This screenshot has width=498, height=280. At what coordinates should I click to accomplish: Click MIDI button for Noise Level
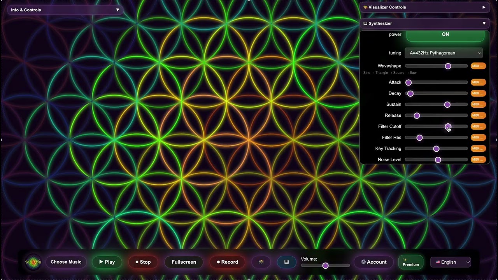[x=478, y=159]
